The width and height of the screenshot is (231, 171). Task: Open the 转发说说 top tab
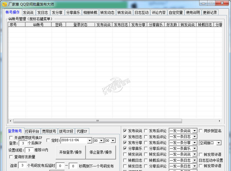(124, 12)
